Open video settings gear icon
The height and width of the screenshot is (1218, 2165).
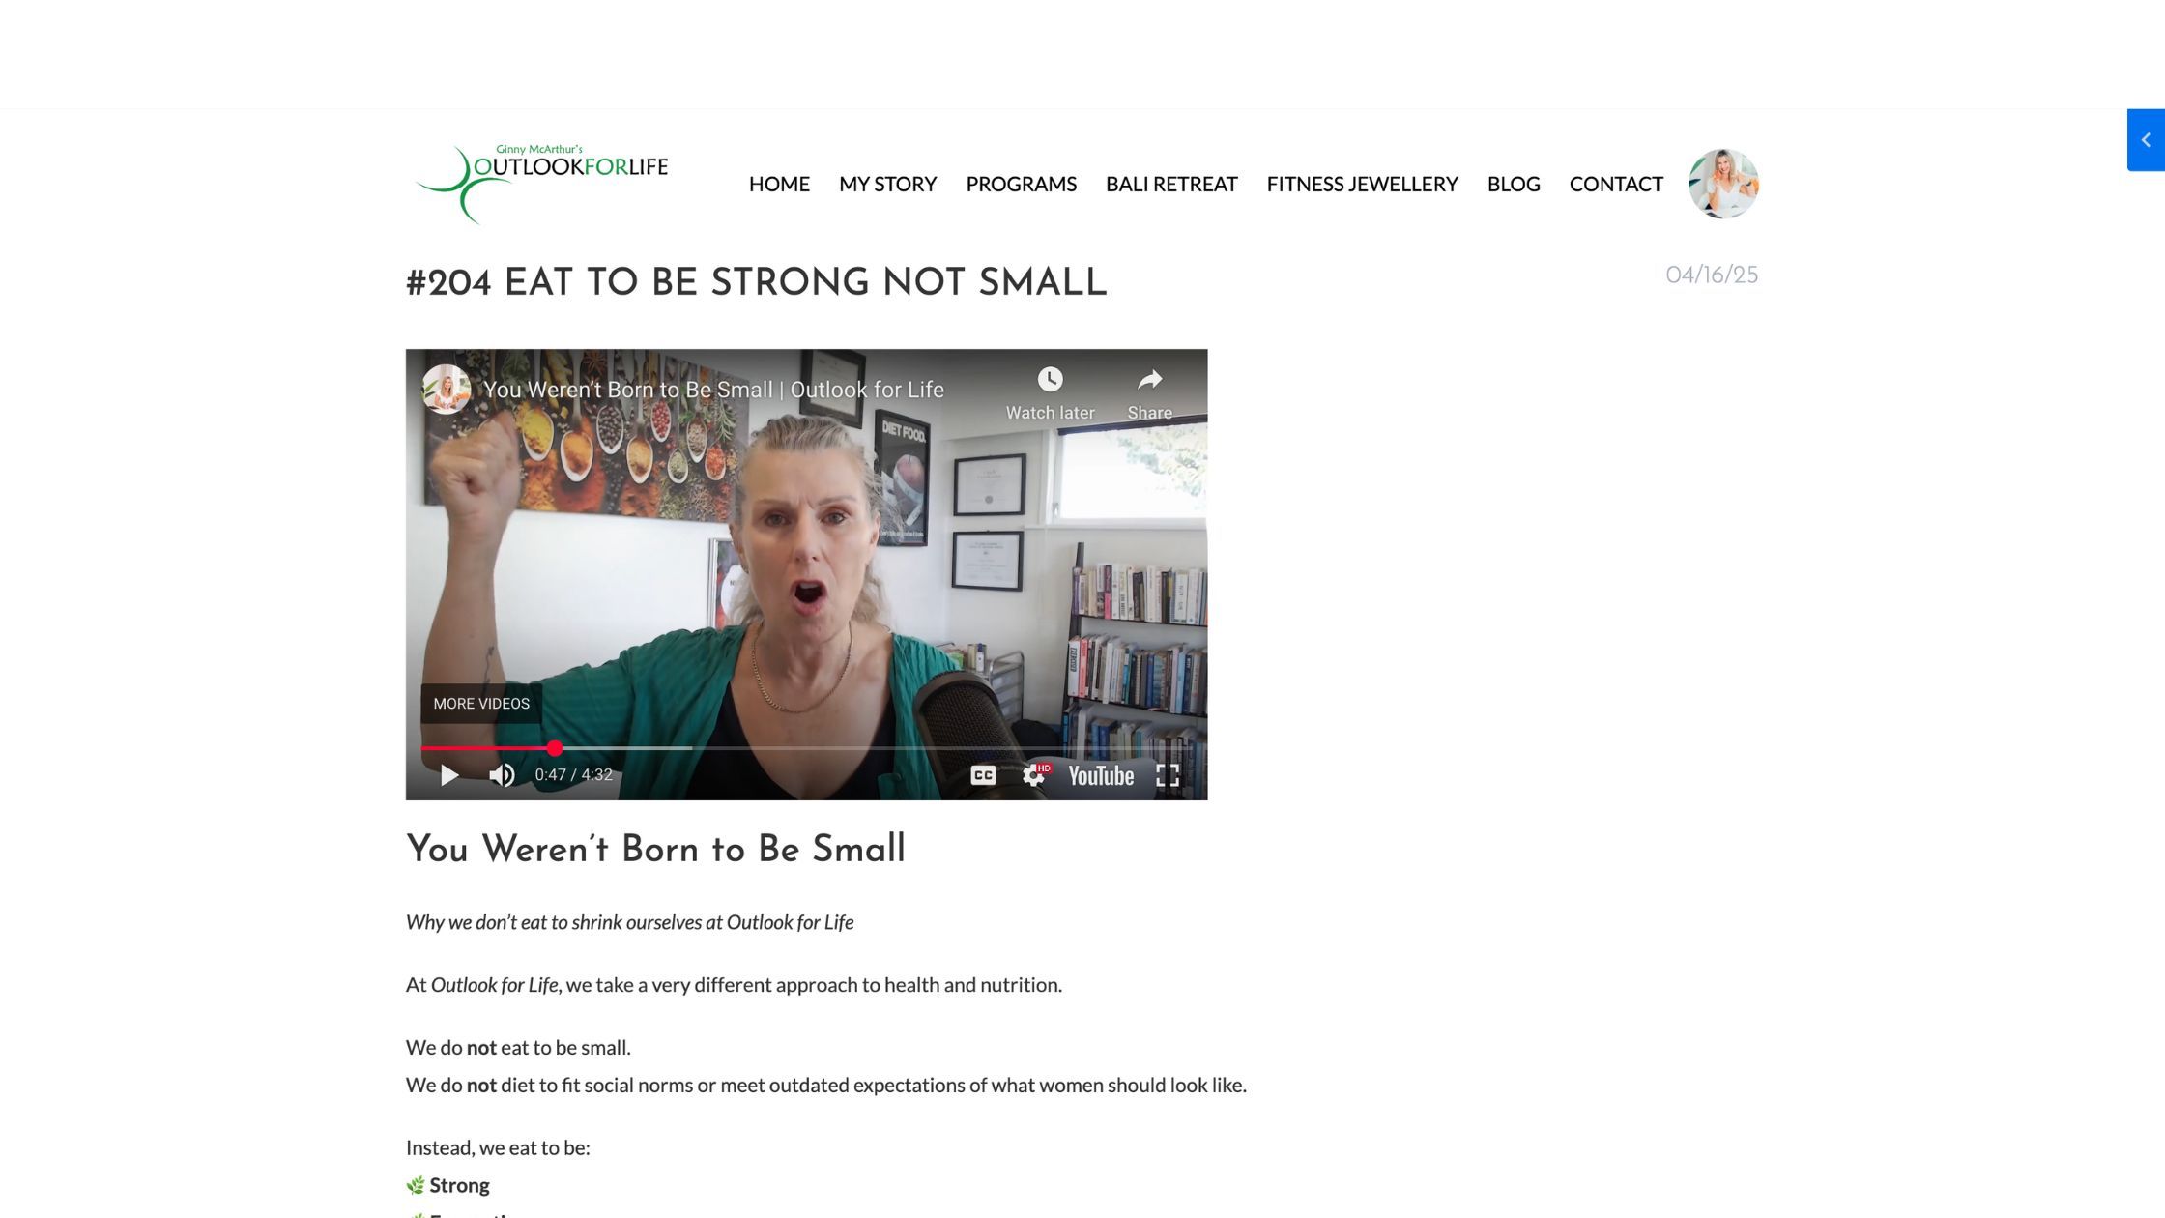(1034, 775)
